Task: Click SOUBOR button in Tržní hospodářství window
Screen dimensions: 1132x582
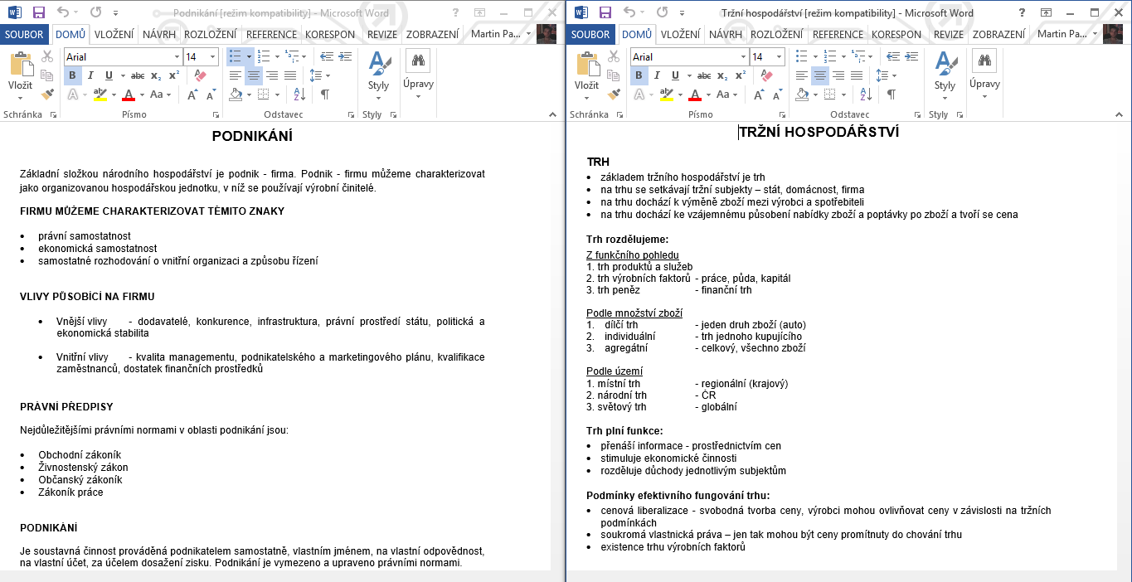Action: pyautogui.click(x=590, y=34)
